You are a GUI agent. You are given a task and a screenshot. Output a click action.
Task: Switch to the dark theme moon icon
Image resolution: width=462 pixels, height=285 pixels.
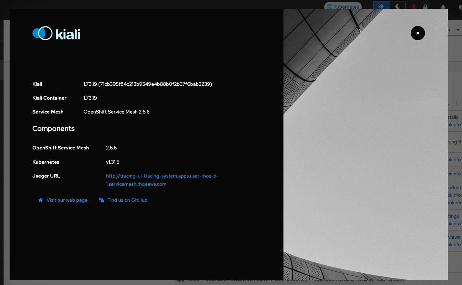(x=398, y=6)
